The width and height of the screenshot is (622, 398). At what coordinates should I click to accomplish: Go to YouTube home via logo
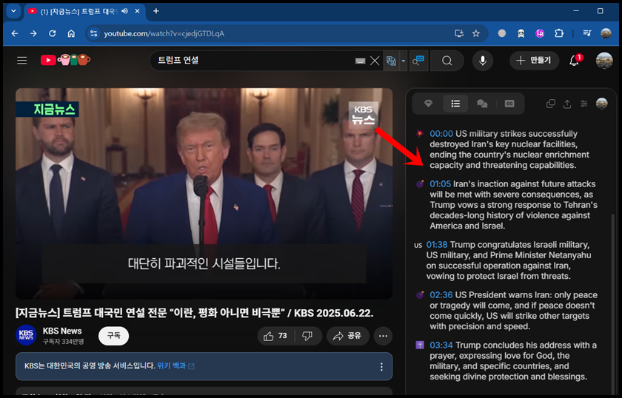(65, 60)
